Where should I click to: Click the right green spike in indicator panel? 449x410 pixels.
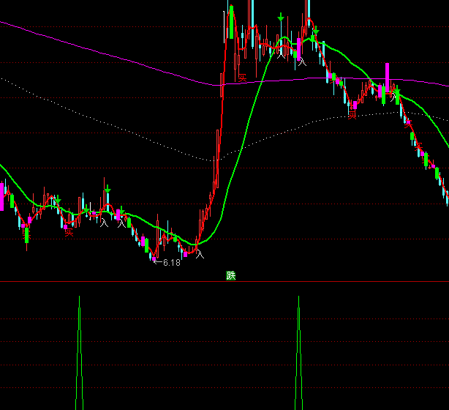tap(298, 344)
